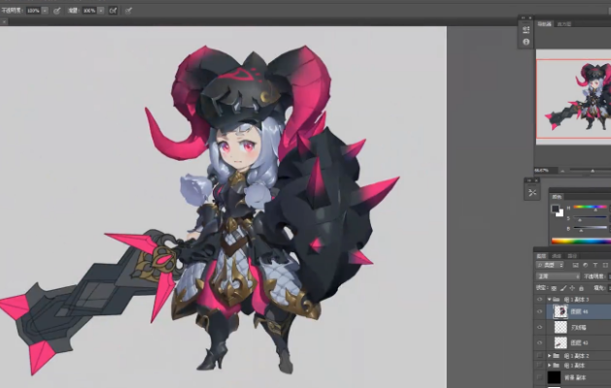This screenshot has width=611, height=388.
Task: Click the background white color swatch
Action: (x=560, y=213)
